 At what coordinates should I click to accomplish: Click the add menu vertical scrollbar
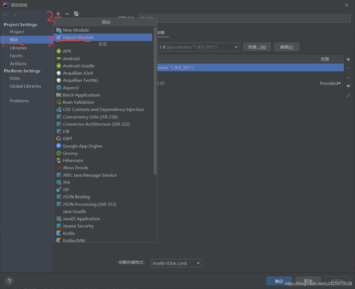tap(155, 101)
